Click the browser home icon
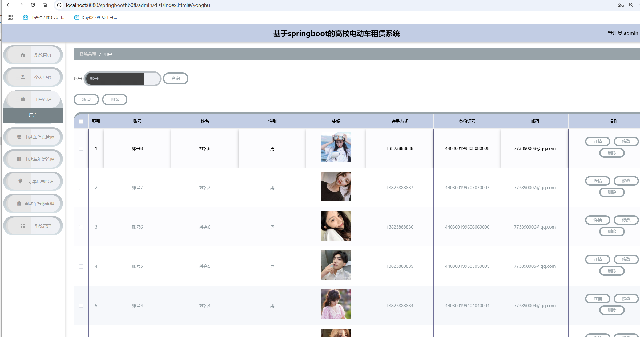Image resolution: width=640 pixels, height=337 pixels. pos(45,5)
